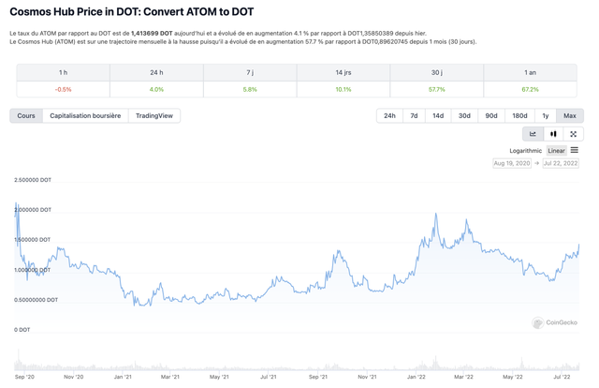Image resolution: width=599 pixels, height=388 pixels.
Task: Click the Nov '21 x-axis label
Action: click(x=367, y=377)
